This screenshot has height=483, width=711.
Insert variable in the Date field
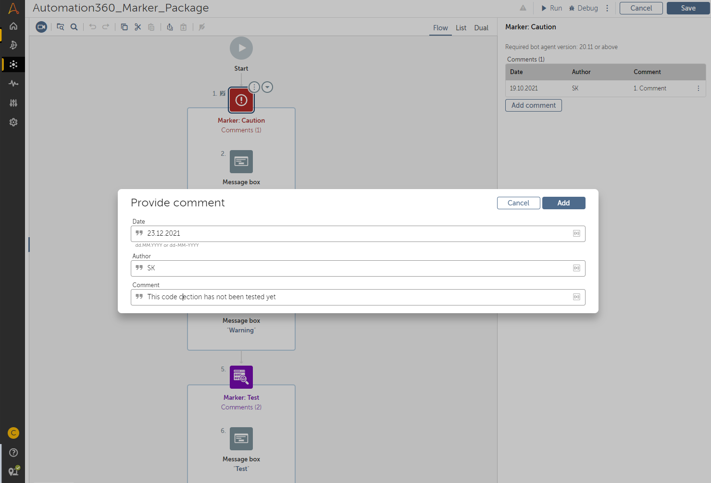[x=576, y=233]
